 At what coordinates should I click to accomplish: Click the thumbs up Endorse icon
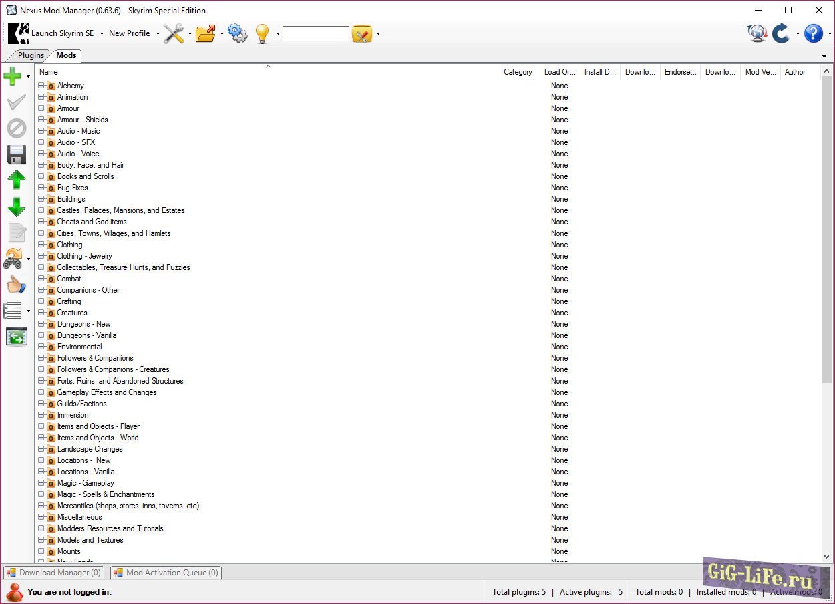pos(16,285)
